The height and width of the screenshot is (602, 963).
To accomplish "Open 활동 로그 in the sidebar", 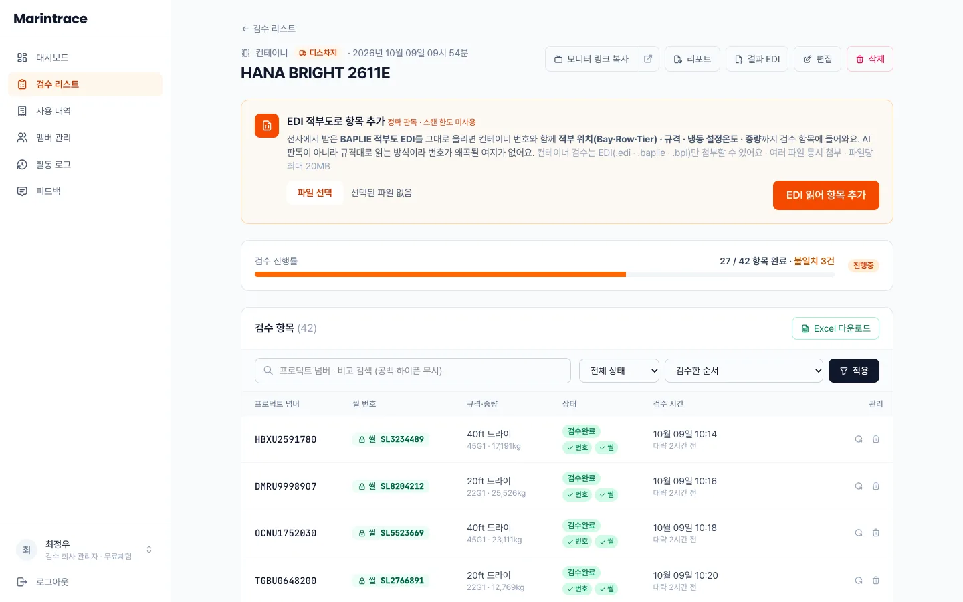I will pos(85,165).
